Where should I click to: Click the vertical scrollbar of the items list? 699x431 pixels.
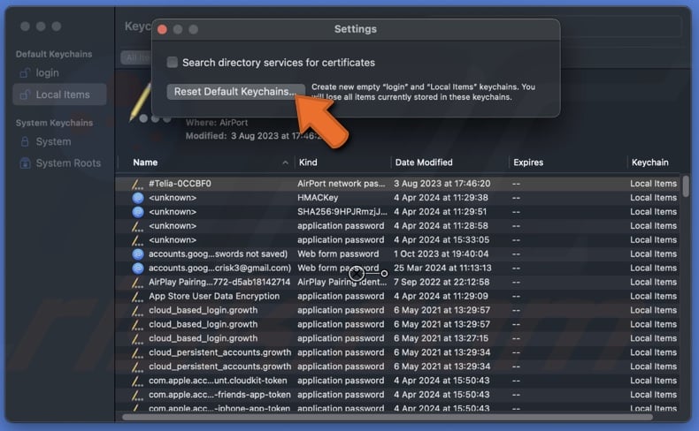tap(686, 187)
